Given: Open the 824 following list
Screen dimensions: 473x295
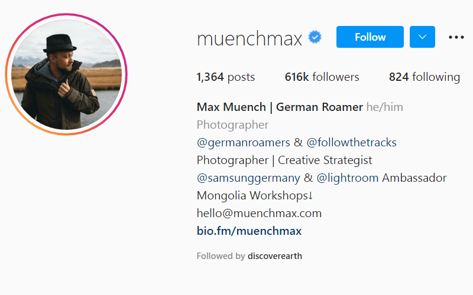Looking at the screenshot, I should (x=424, y=77).
